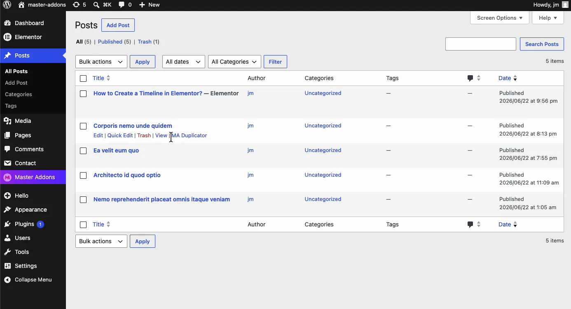
Task: Open the Architecto id quod optio post
Action: click(127, 175)
